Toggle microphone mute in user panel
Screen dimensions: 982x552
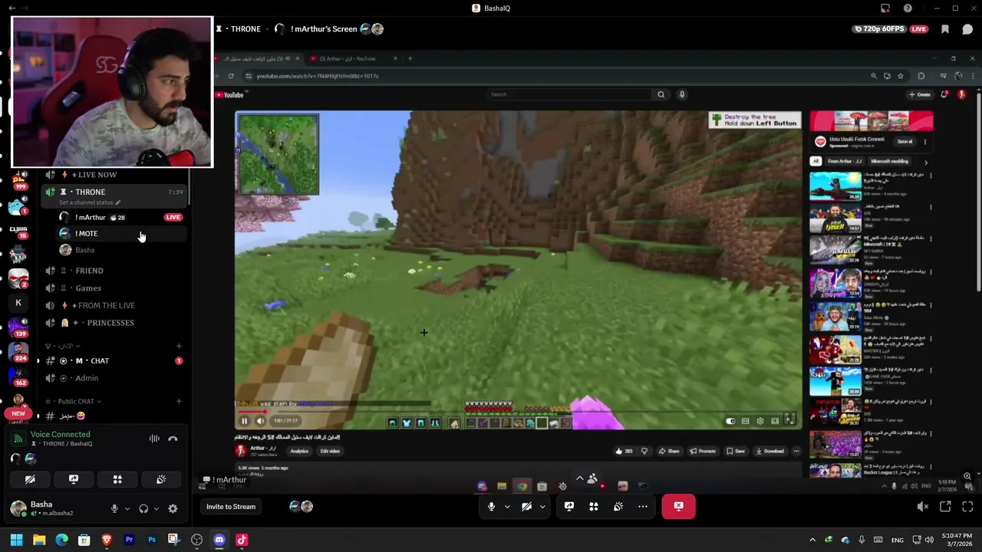tap(114, 508)
